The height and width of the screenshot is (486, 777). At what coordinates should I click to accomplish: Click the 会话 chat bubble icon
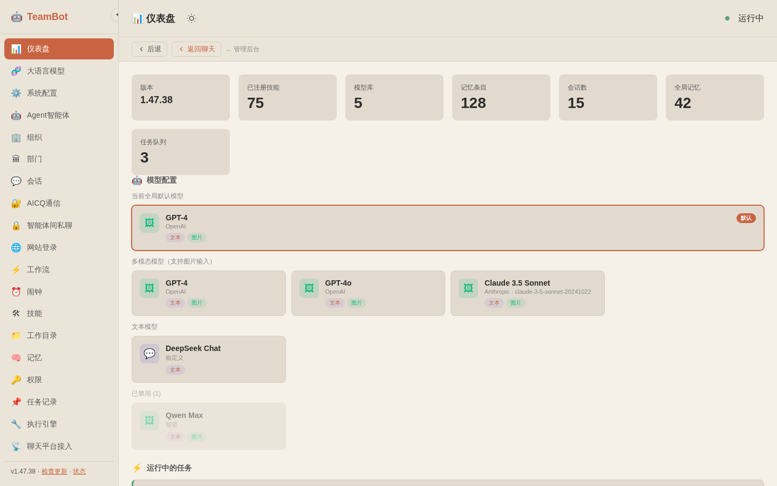click(x=16, y=181)
